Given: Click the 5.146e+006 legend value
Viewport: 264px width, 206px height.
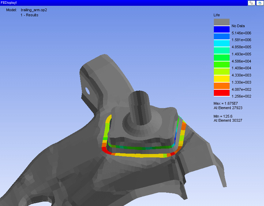Looking at the screenshot, I should point(241,33).
